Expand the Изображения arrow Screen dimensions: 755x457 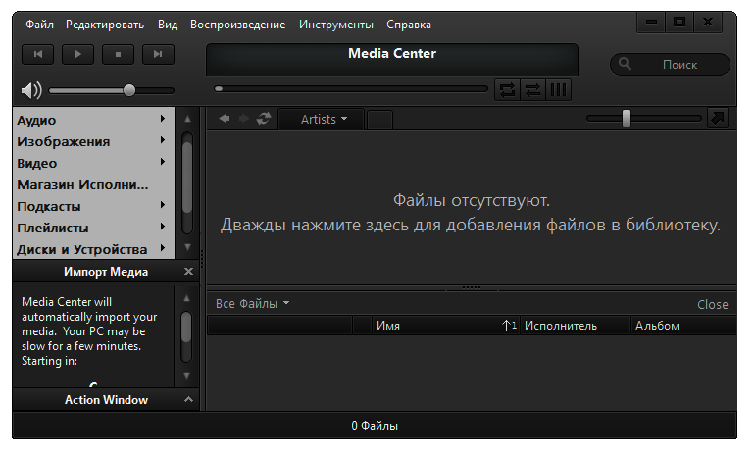tap(163, 140)
